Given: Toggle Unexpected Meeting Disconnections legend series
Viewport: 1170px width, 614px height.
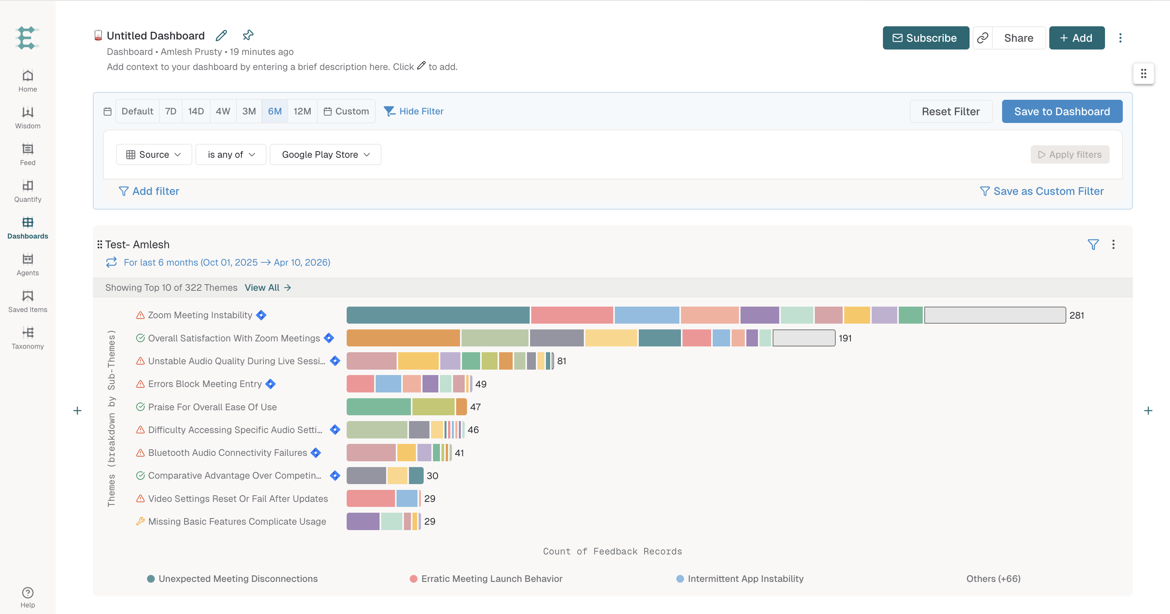Looking at the screenshot, I should 233,578.
